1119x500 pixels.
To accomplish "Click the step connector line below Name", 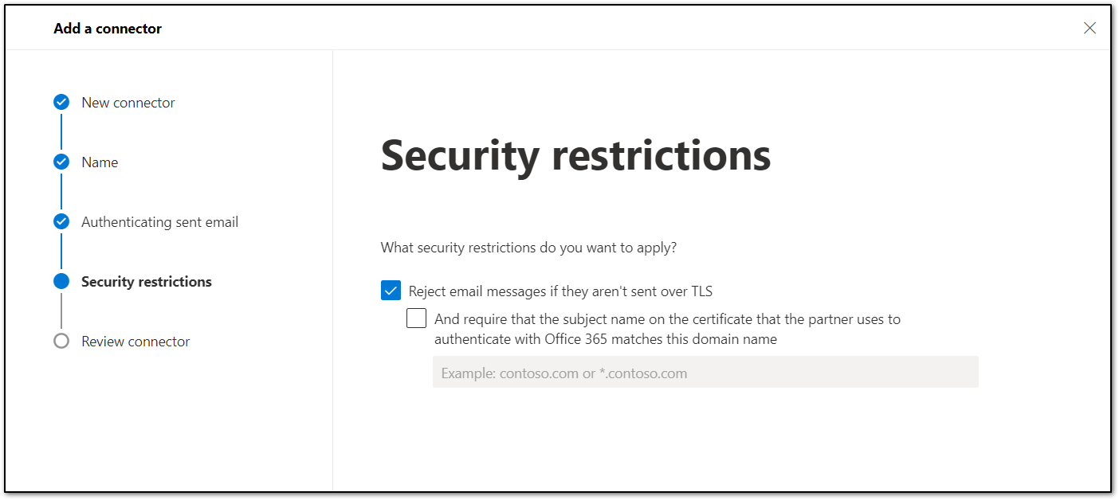I will pyautogui.click(x=61, y=191).
